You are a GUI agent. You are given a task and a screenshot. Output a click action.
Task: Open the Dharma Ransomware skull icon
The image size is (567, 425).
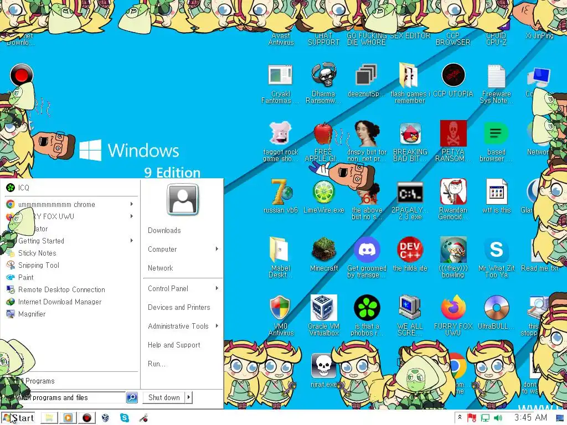pyautogui.click(x=323, y=75)
